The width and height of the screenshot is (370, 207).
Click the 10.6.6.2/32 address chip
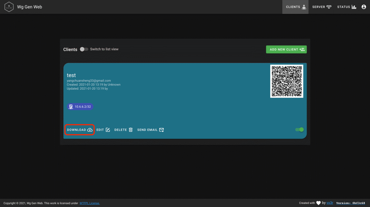80,107
